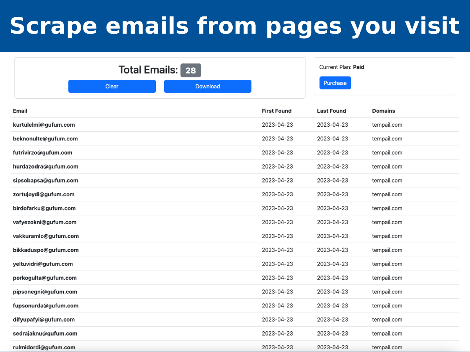Select email kurtulelmi@gufum.com

pos(44,125)
